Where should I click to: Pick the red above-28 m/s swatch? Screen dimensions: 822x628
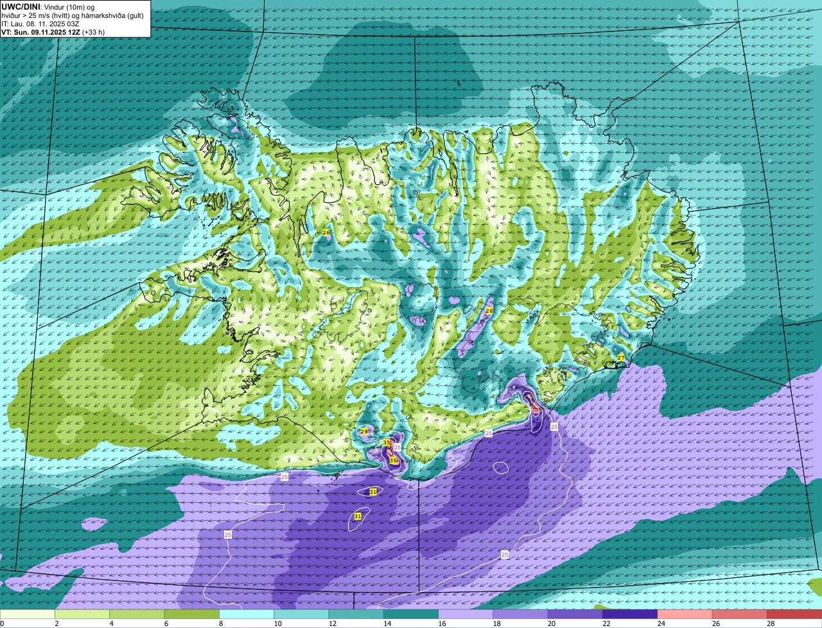point(794,615)
